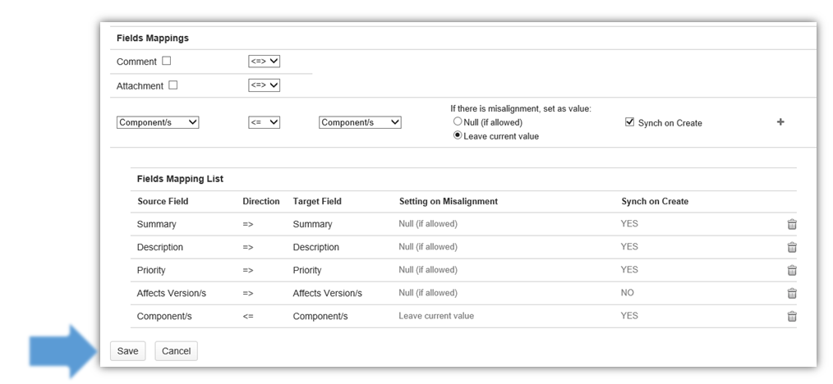Image resolution: width=833 pixels, height=384 pixels.
Task: Delete the Priority mapping row
Action: [791, 270]
